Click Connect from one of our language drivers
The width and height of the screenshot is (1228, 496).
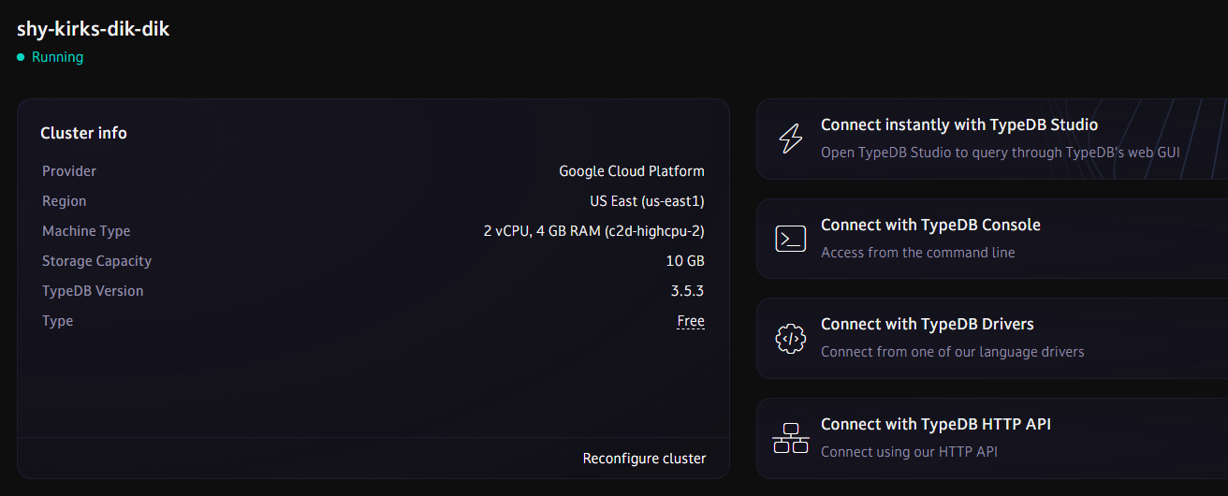952,352
